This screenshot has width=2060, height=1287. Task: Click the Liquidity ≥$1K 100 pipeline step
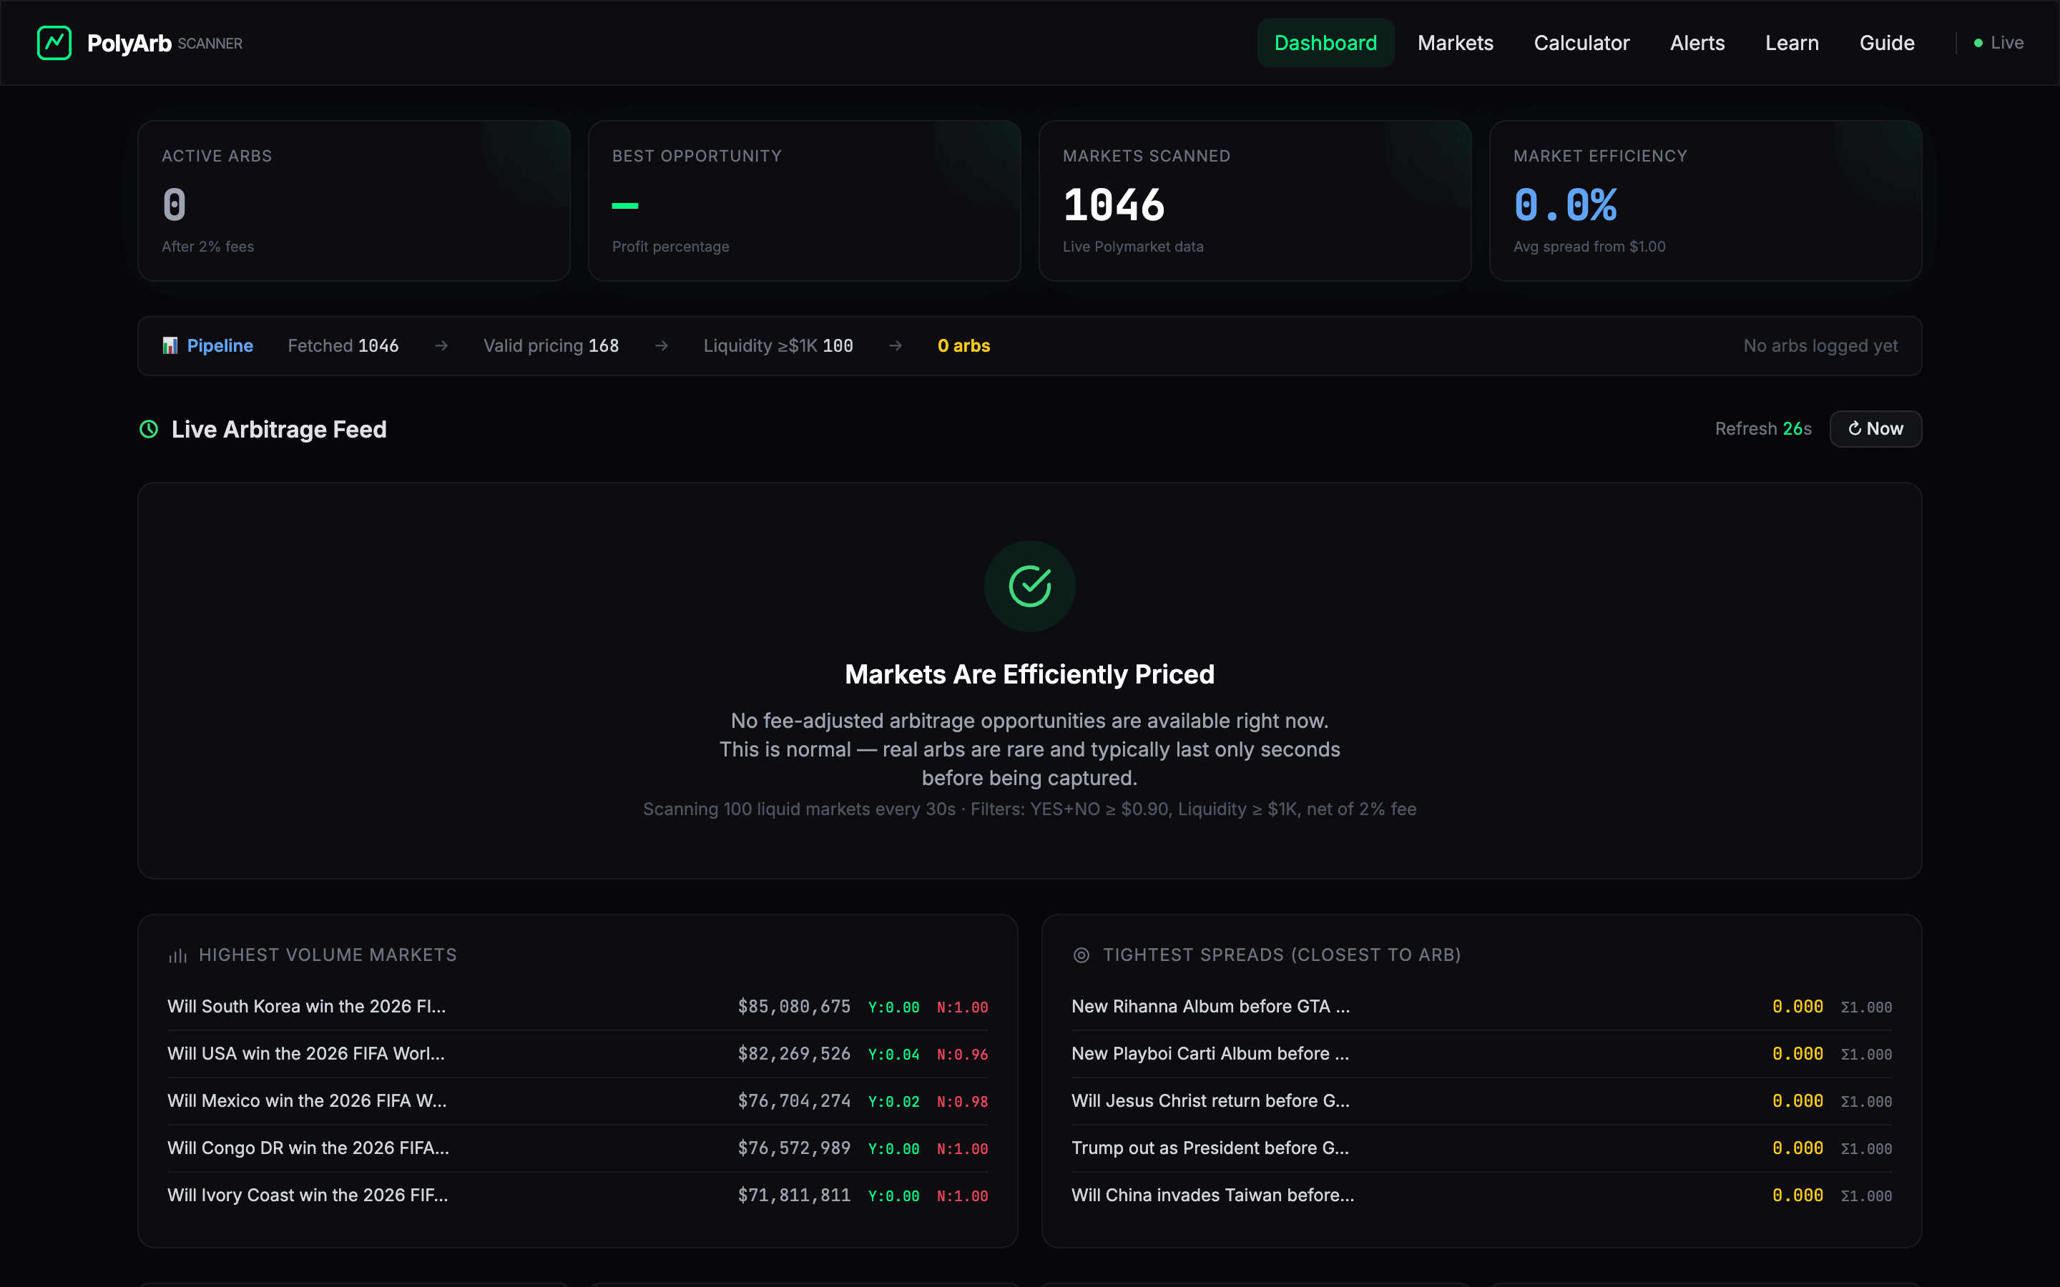pyautogui.click(x=778, y=345)
